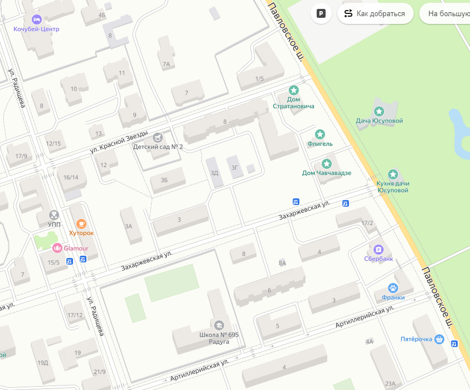This screenshot has width=470, height=390.
Task: Select building 3Б on the map
Action: (x=168, y=181)
